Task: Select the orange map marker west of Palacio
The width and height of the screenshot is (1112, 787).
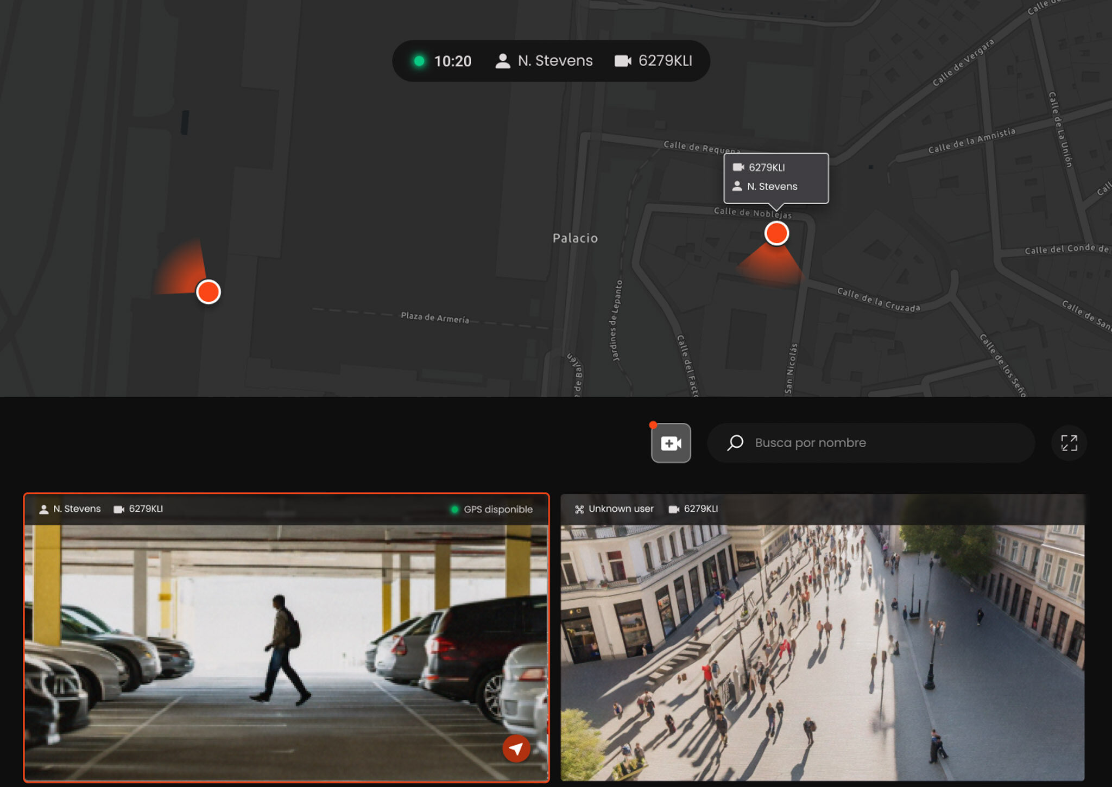Action: click(208, 292)
